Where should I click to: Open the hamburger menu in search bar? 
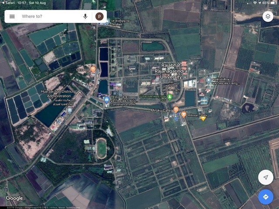click(12, 17)
